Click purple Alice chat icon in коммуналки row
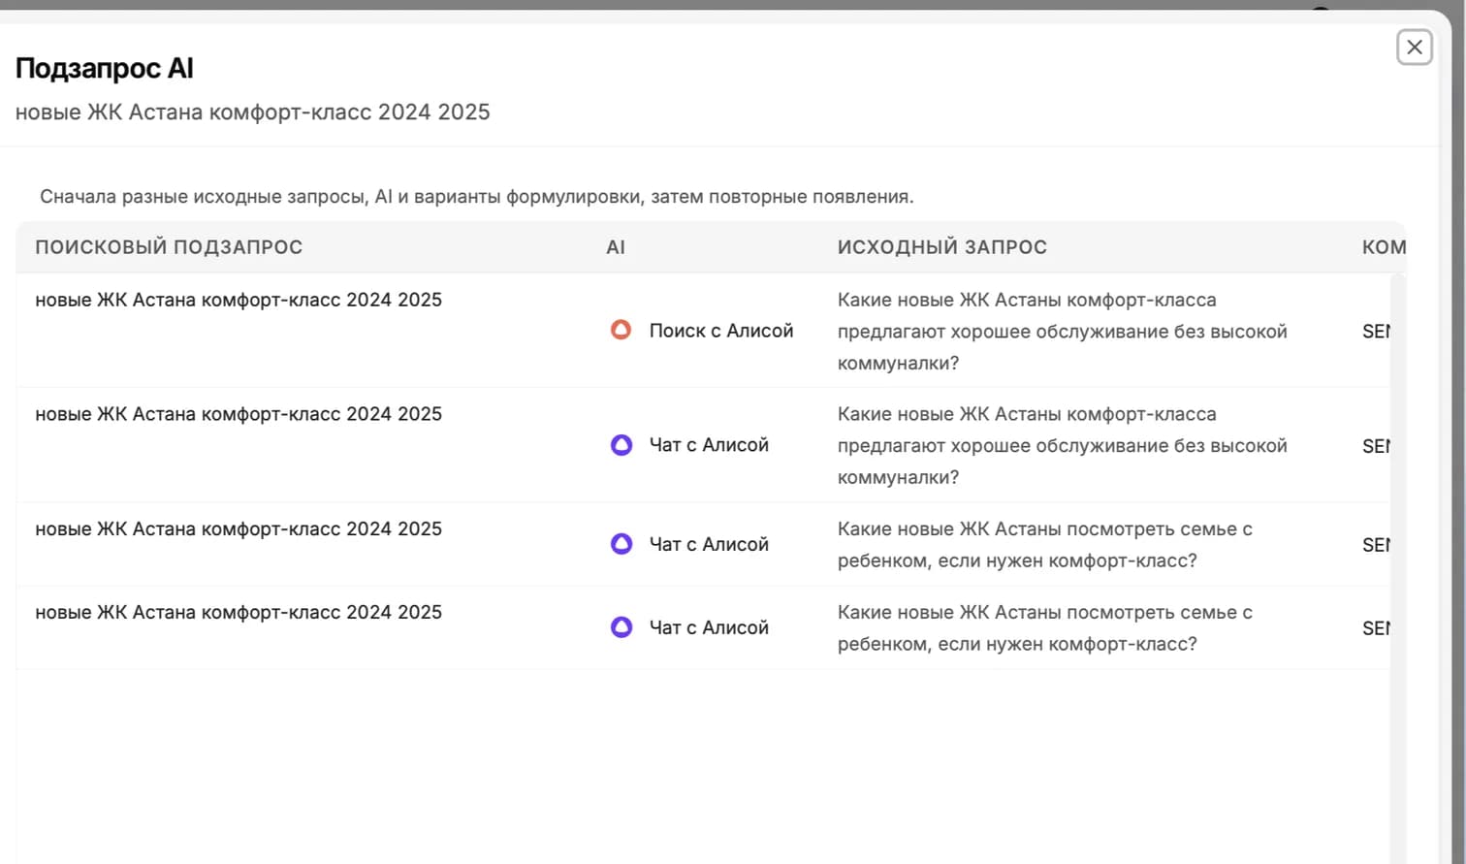 coord(621,445)
